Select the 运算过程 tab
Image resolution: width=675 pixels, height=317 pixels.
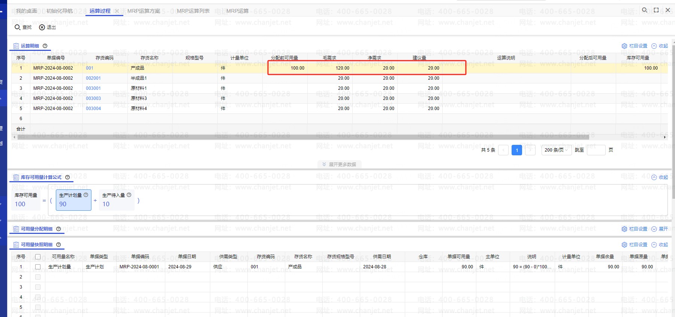[100, 11]
